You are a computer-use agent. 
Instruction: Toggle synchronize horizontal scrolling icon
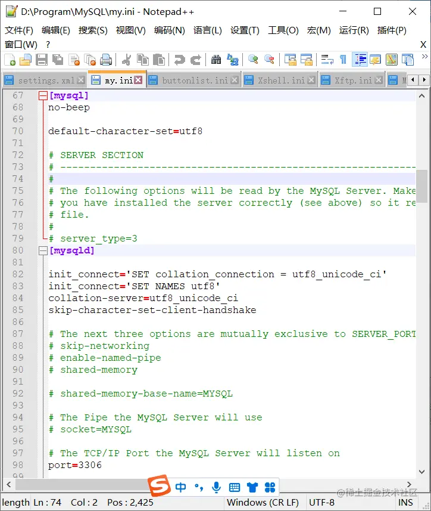click(307, 60)
